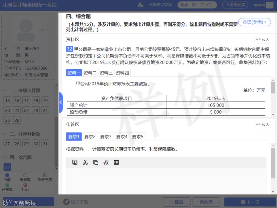Select the 要求3 tab

coord(106,137)
